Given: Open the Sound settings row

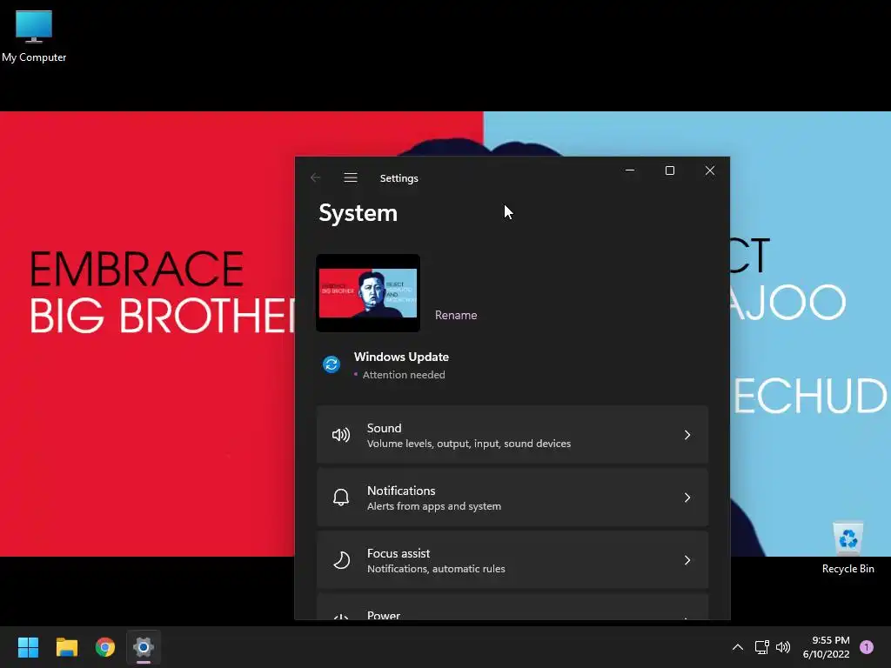Looking at the screenshot, I should click(x=512, y=435).
